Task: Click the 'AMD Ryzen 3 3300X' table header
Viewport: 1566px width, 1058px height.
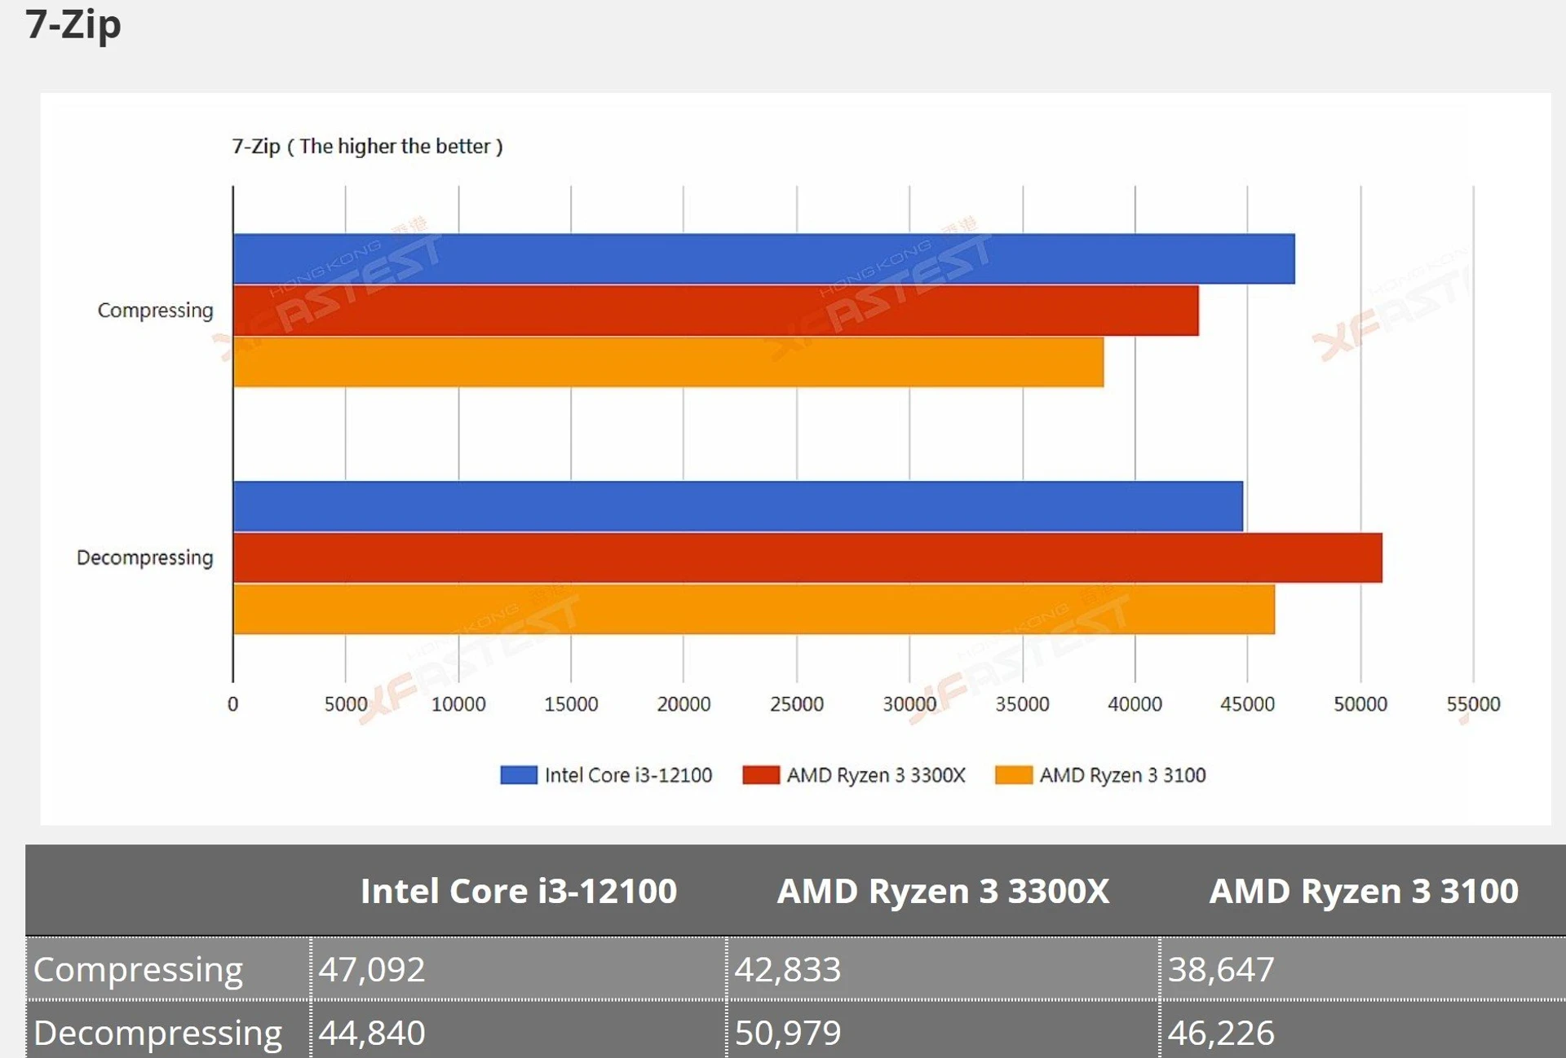Action: click(943, 891)
